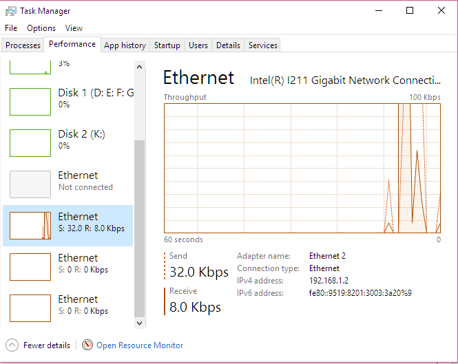Image resolution: width=458 pixels, height=364 pixels.
Task: Select the Disk 1 graph thumbnail
Action: pyautogui.click(x=30, y=101)
